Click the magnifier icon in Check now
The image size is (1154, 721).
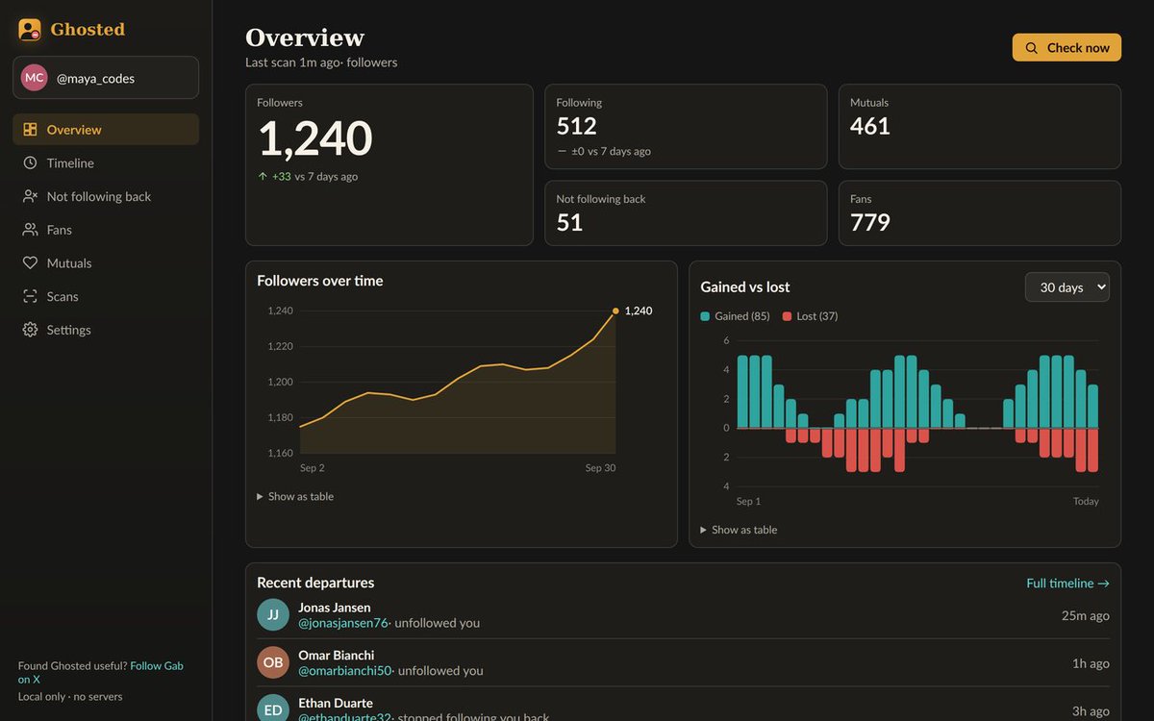tap(1032, 48)
